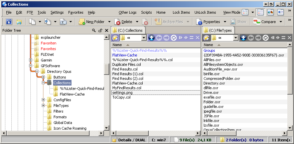294x144 pixels.
Task: Refresh the Collections pane
Action: pos(174,38)
